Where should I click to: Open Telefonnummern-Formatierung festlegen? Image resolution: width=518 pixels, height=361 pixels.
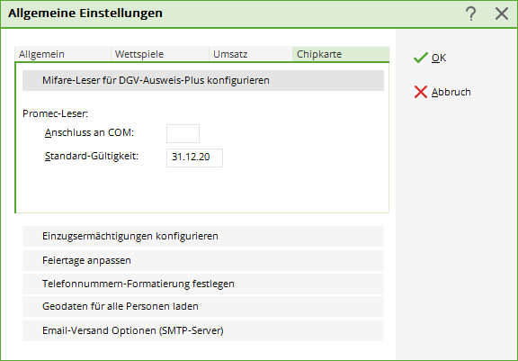click(203, 284)
